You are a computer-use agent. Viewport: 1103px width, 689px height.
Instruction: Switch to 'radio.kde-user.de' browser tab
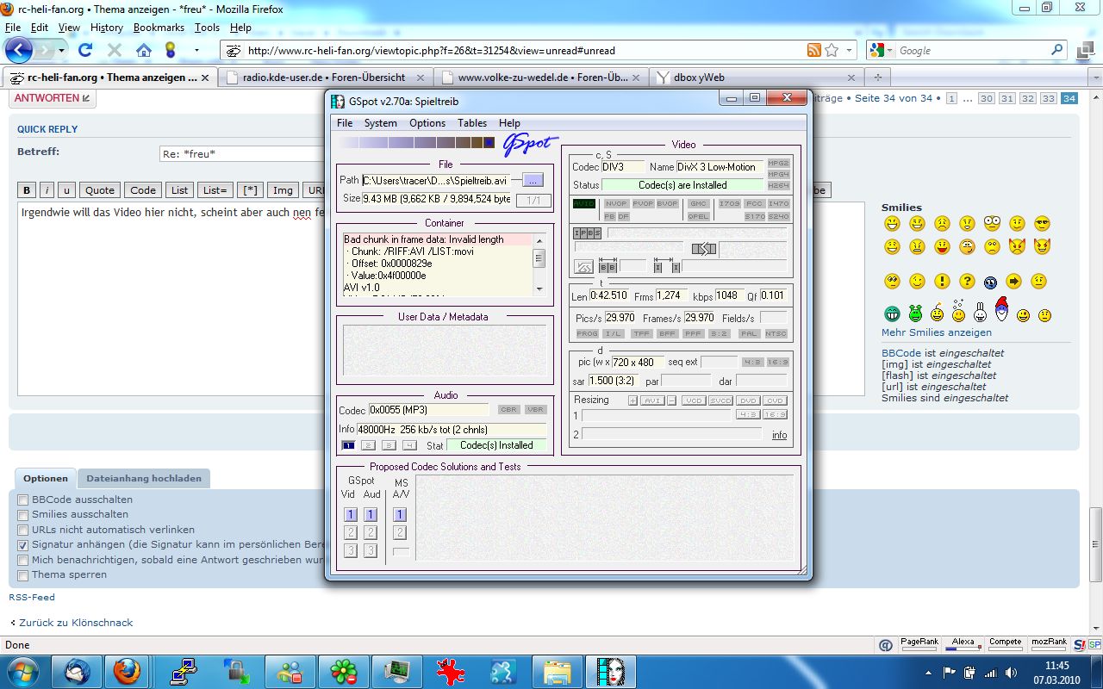324,77
